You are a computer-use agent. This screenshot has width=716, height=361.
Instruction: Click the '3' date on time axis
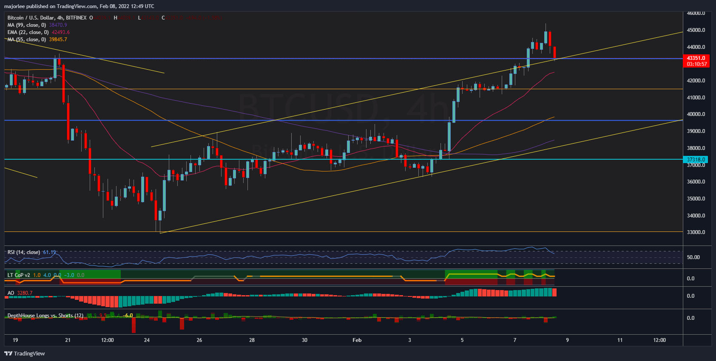pyautogui.click(x=409, y=340)
